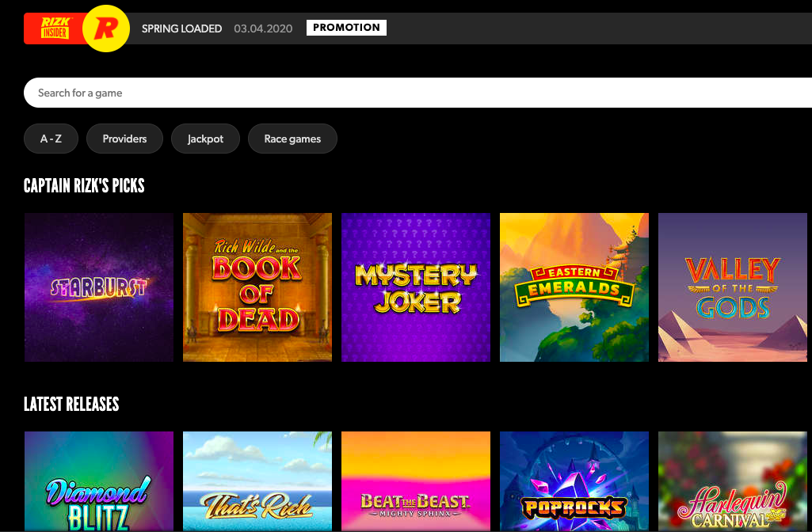Open the Starburst game tile
Viewport: 812px width, 532px height.
(x=99, y=287)
